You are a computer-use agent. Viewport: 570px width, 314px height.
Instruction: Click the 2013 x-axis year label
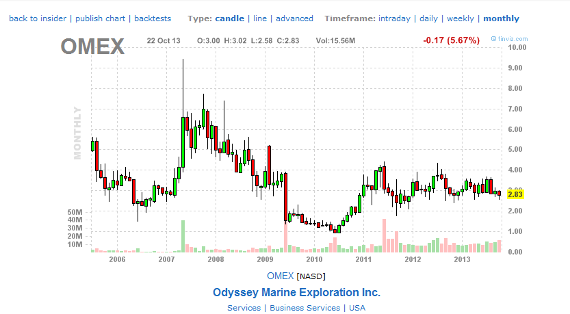tap(462, 259)
